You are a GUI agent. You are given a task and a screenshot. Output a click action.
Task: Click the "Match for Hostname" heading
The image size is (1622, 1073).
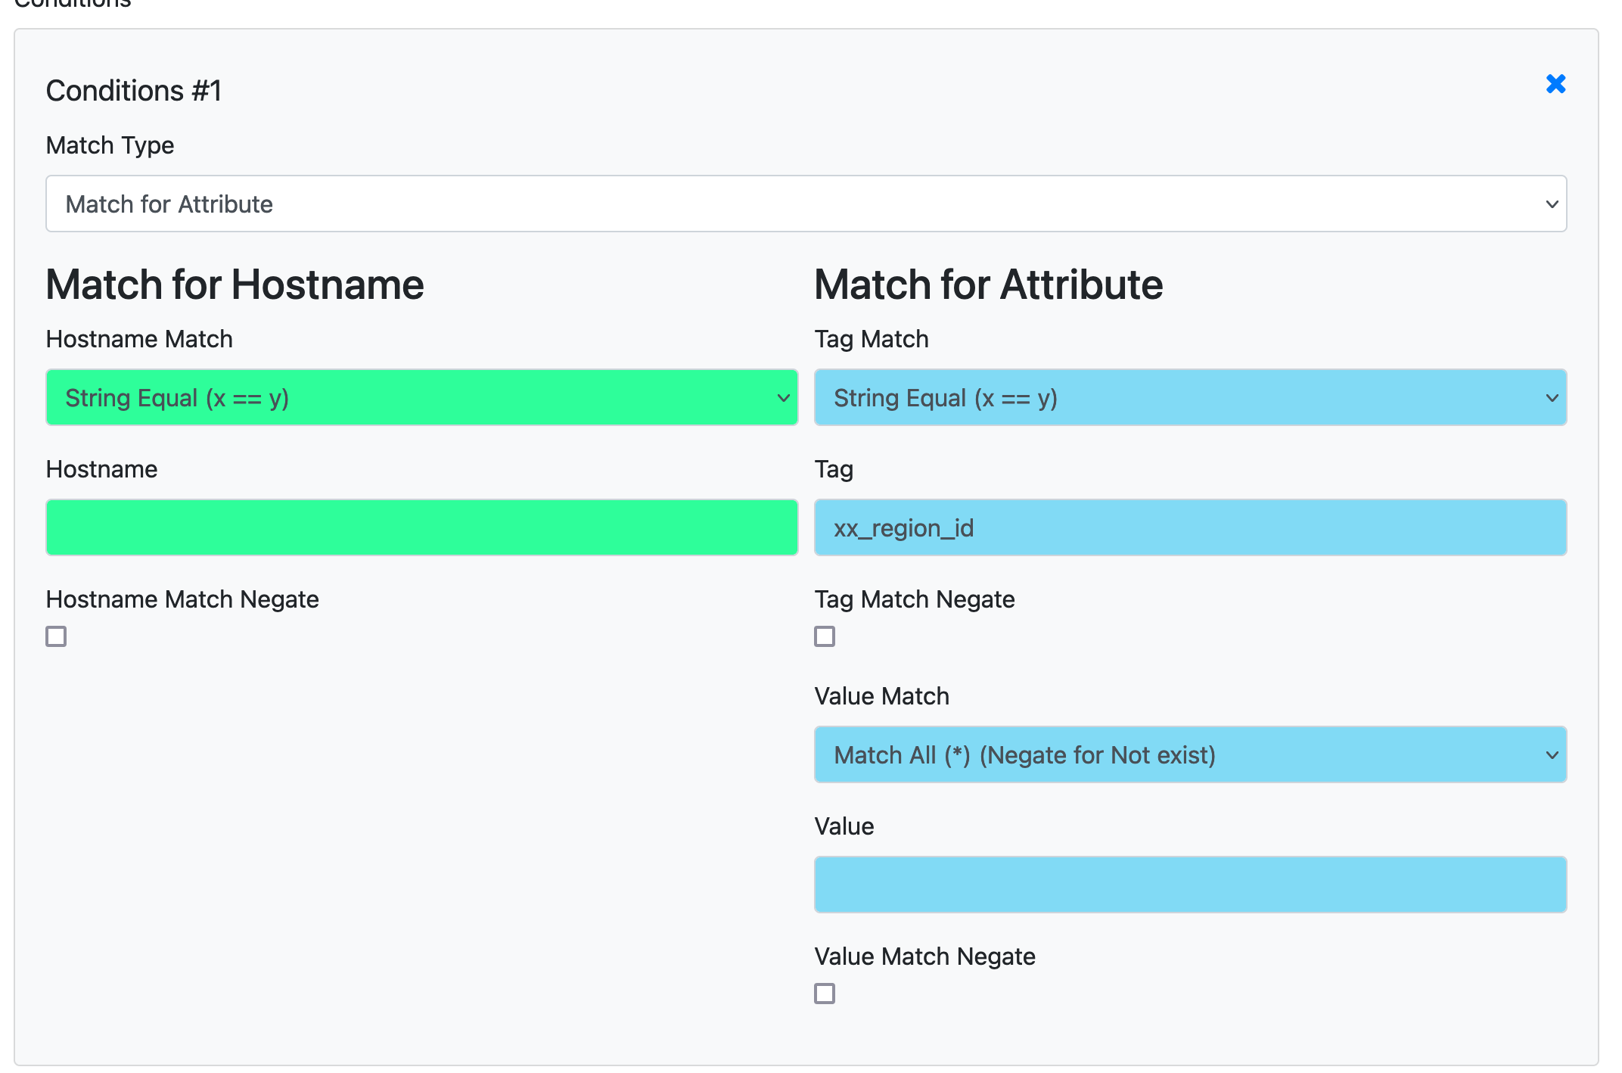click(235, 285)
